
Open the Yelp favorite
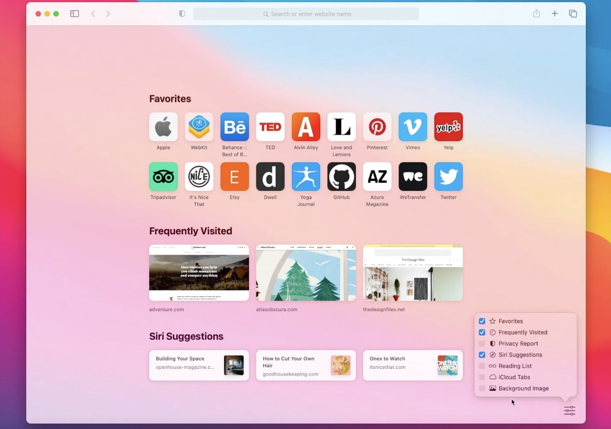click(448, 127)
